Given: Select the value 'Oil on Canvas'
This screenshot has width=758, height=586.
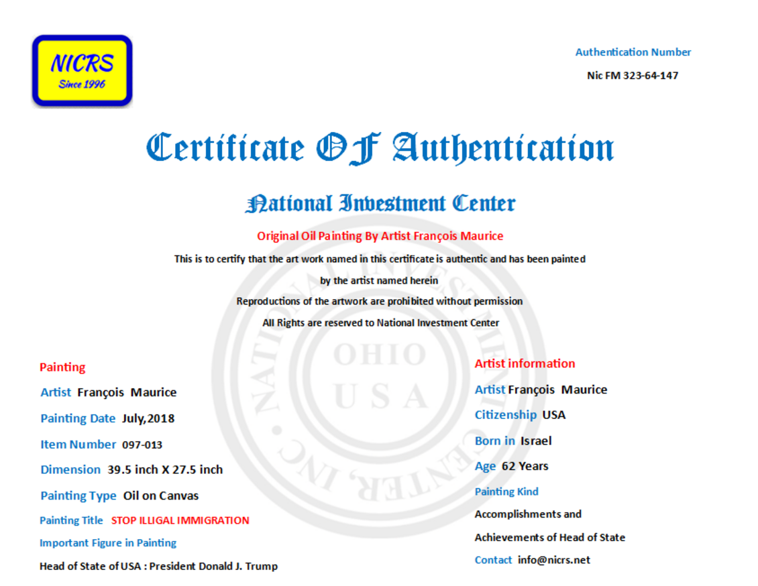Looking at the screenshot, I should click(161, 495).
